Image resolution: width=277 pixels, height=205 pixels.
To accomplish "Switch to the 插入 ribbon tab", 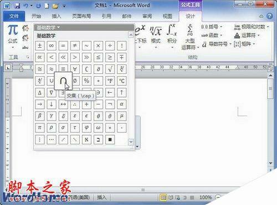I will pos(57,16).
